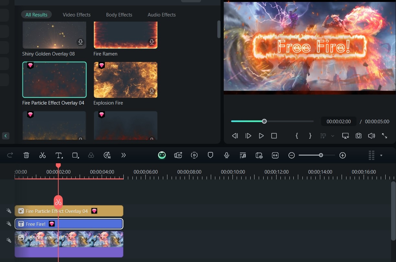Switch to Body Effects tab
The width and height of the screenshot is (396, 262).
119,15
